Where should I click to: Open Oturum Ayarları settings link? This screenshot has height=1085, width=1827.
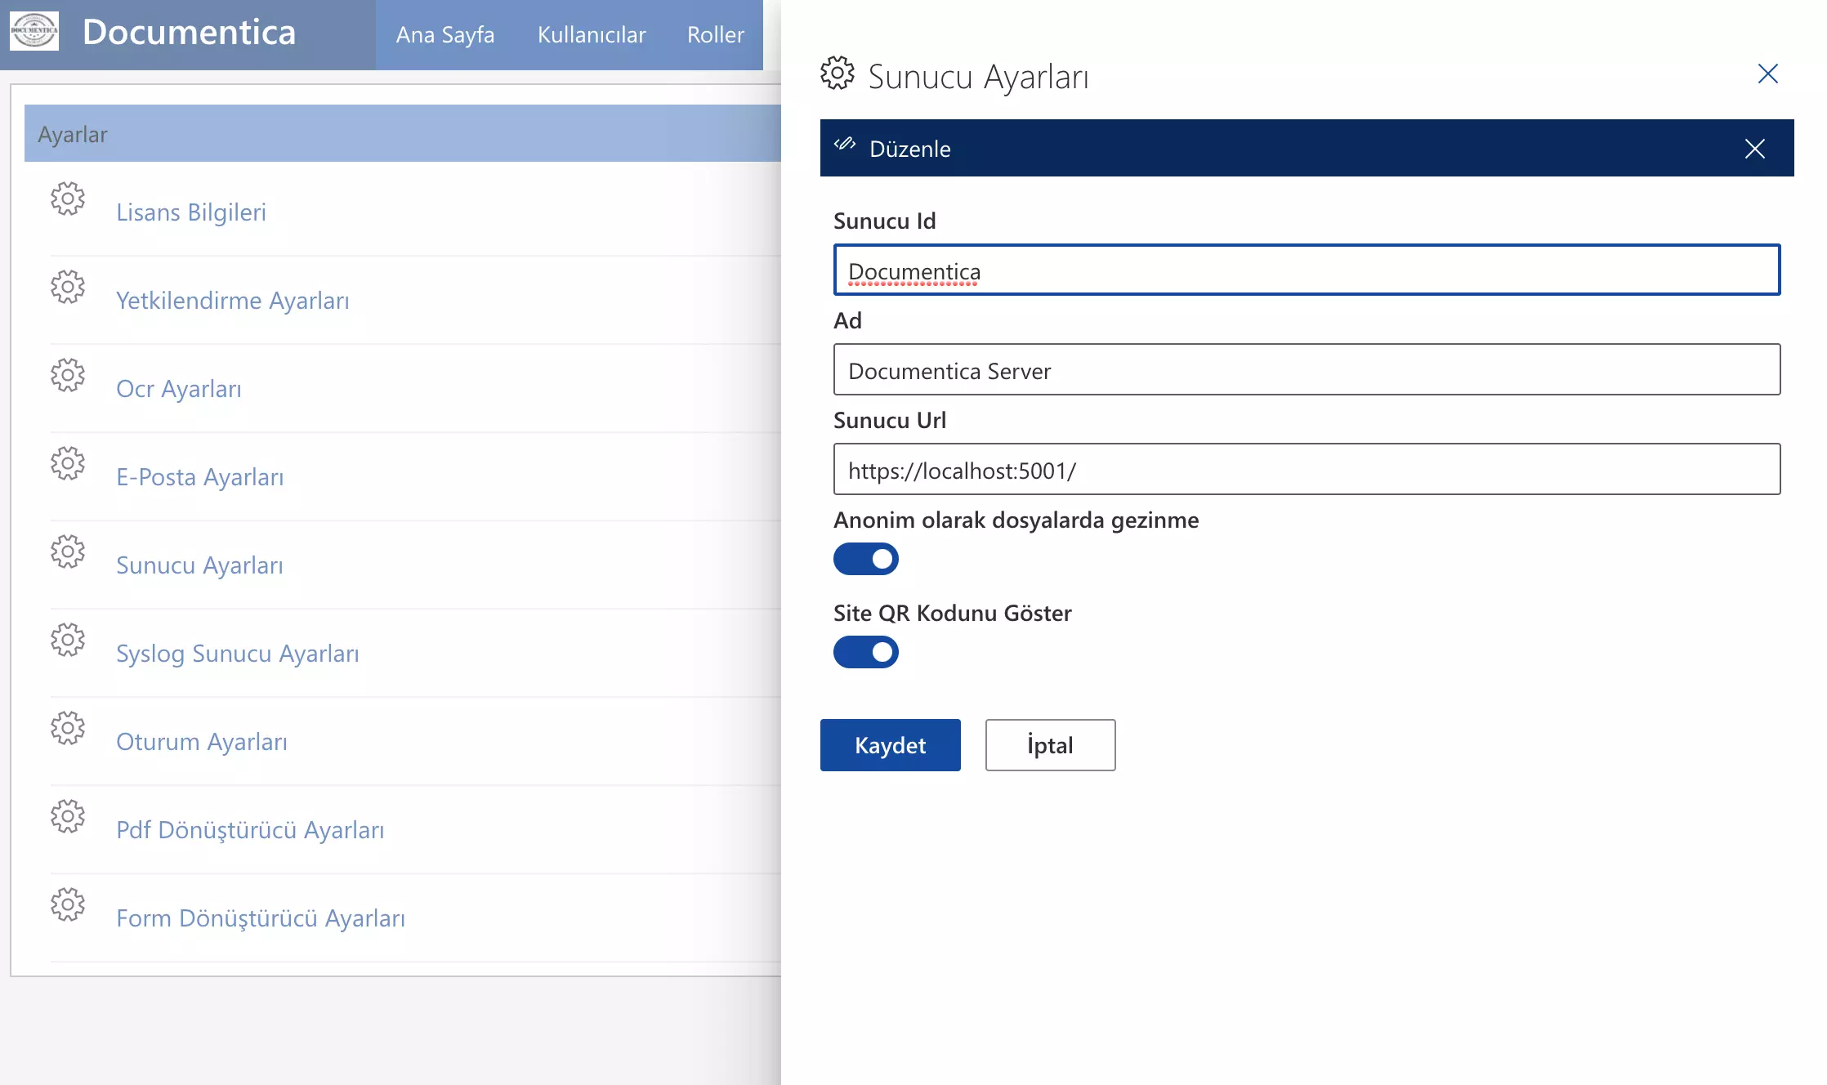(202, 742)
